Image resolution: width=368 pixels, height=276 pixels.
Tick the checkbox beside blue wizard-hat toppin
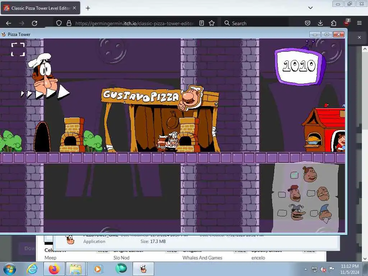coord(314,213)
